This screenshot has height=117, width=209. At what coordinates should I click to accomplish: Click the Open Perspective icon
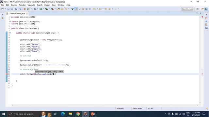click(x=198, y=9)
